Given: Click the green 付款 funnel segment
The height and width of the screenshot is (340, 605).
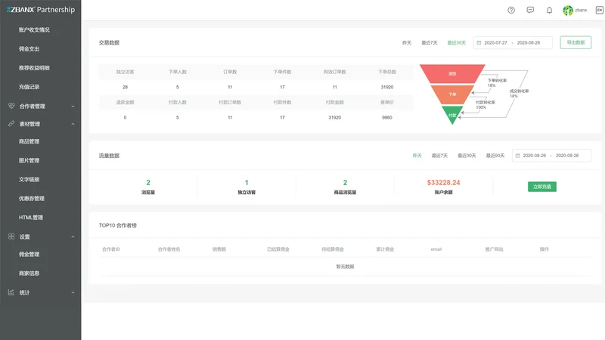Looking at the screenshot, I should click(452, 115).
